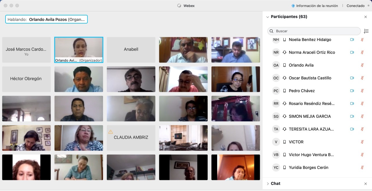Viewport: 372px width, 191px height.
Task: Toggle camera icon for TERESITA LARA AZUA
Action: 352,129
